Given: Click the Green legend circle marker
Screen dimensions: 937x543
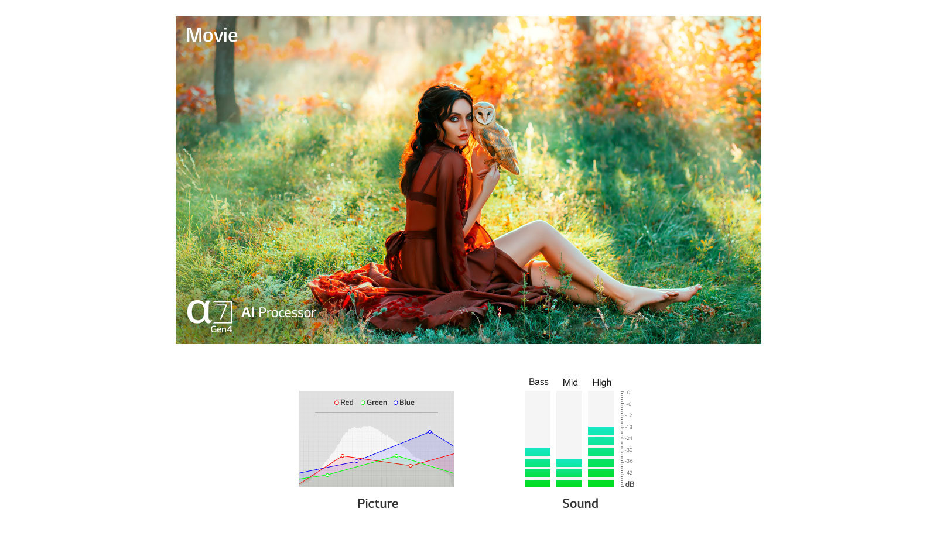Looking at the screenshot, I should (x=363, y=403).
